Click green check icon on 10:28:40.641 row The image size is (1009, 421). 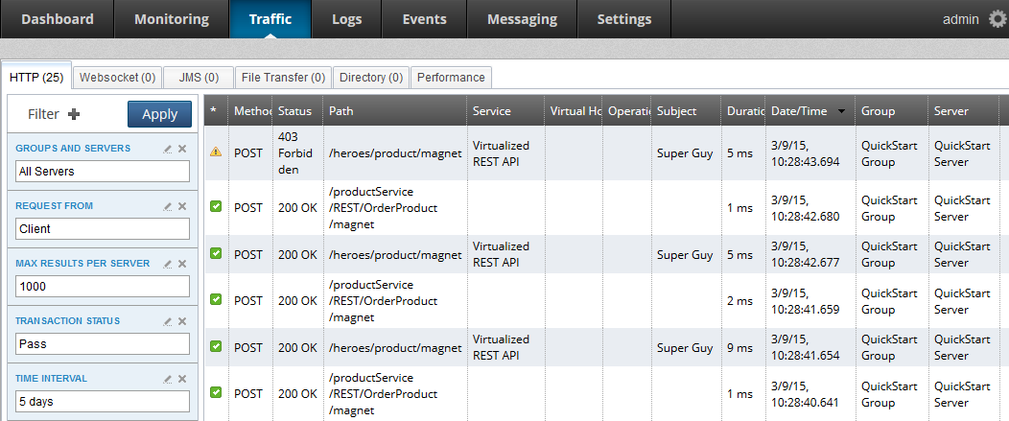click(216, 392)
